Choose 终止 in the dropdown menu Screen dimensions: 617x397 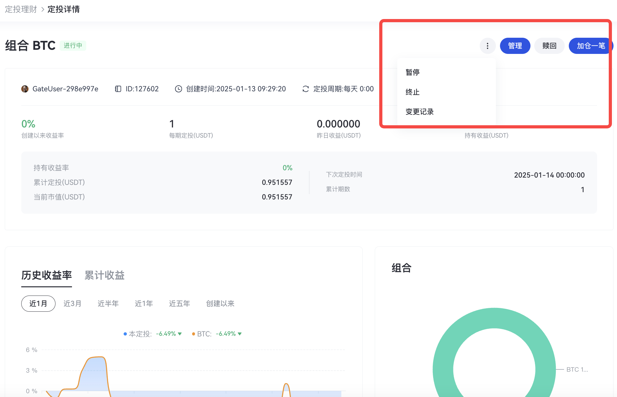point(412,92)
